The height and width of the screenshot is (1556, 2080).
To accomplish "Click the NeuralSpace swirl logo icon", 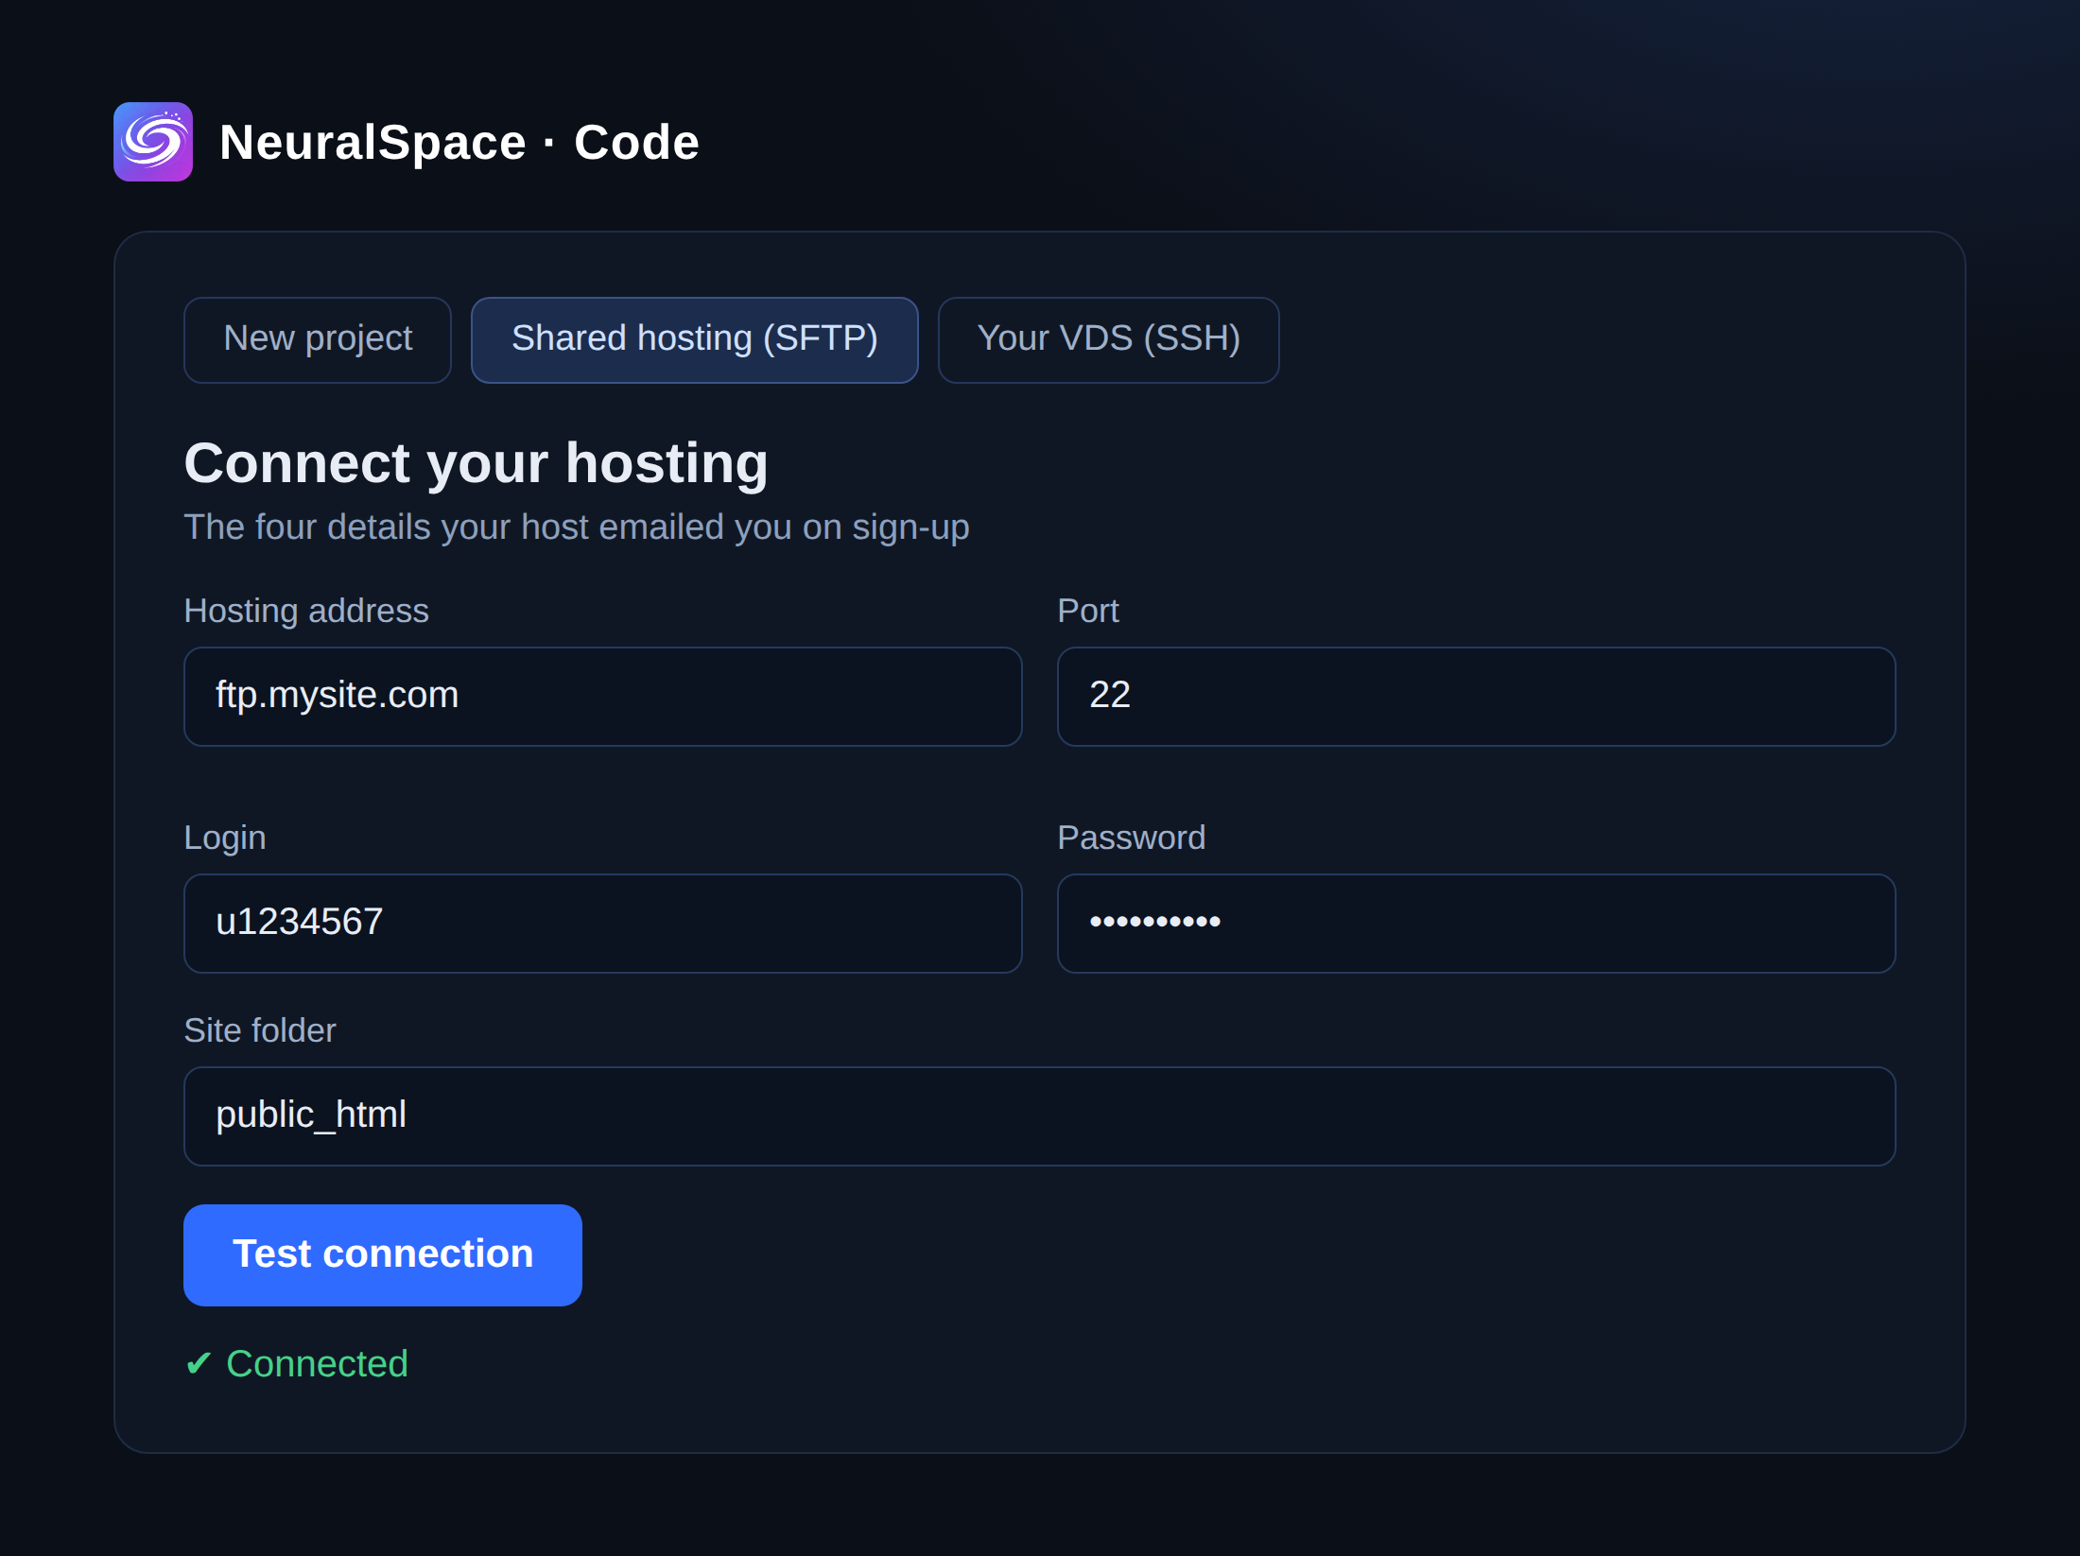I will point(153,142).
